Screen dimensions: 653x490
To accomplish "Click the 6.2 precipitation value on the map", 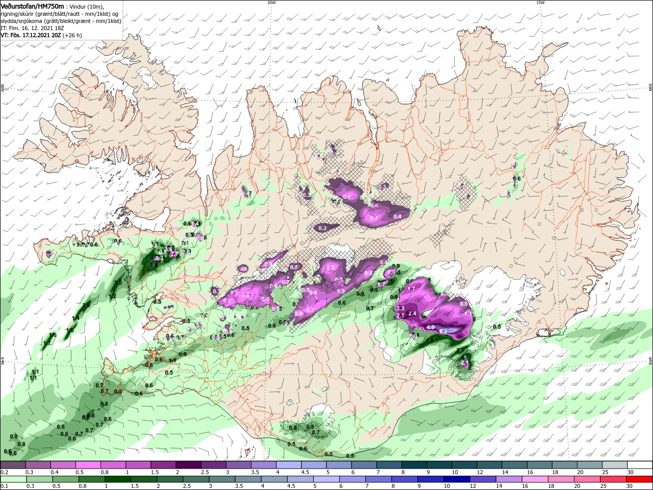I will coord(443,331).
